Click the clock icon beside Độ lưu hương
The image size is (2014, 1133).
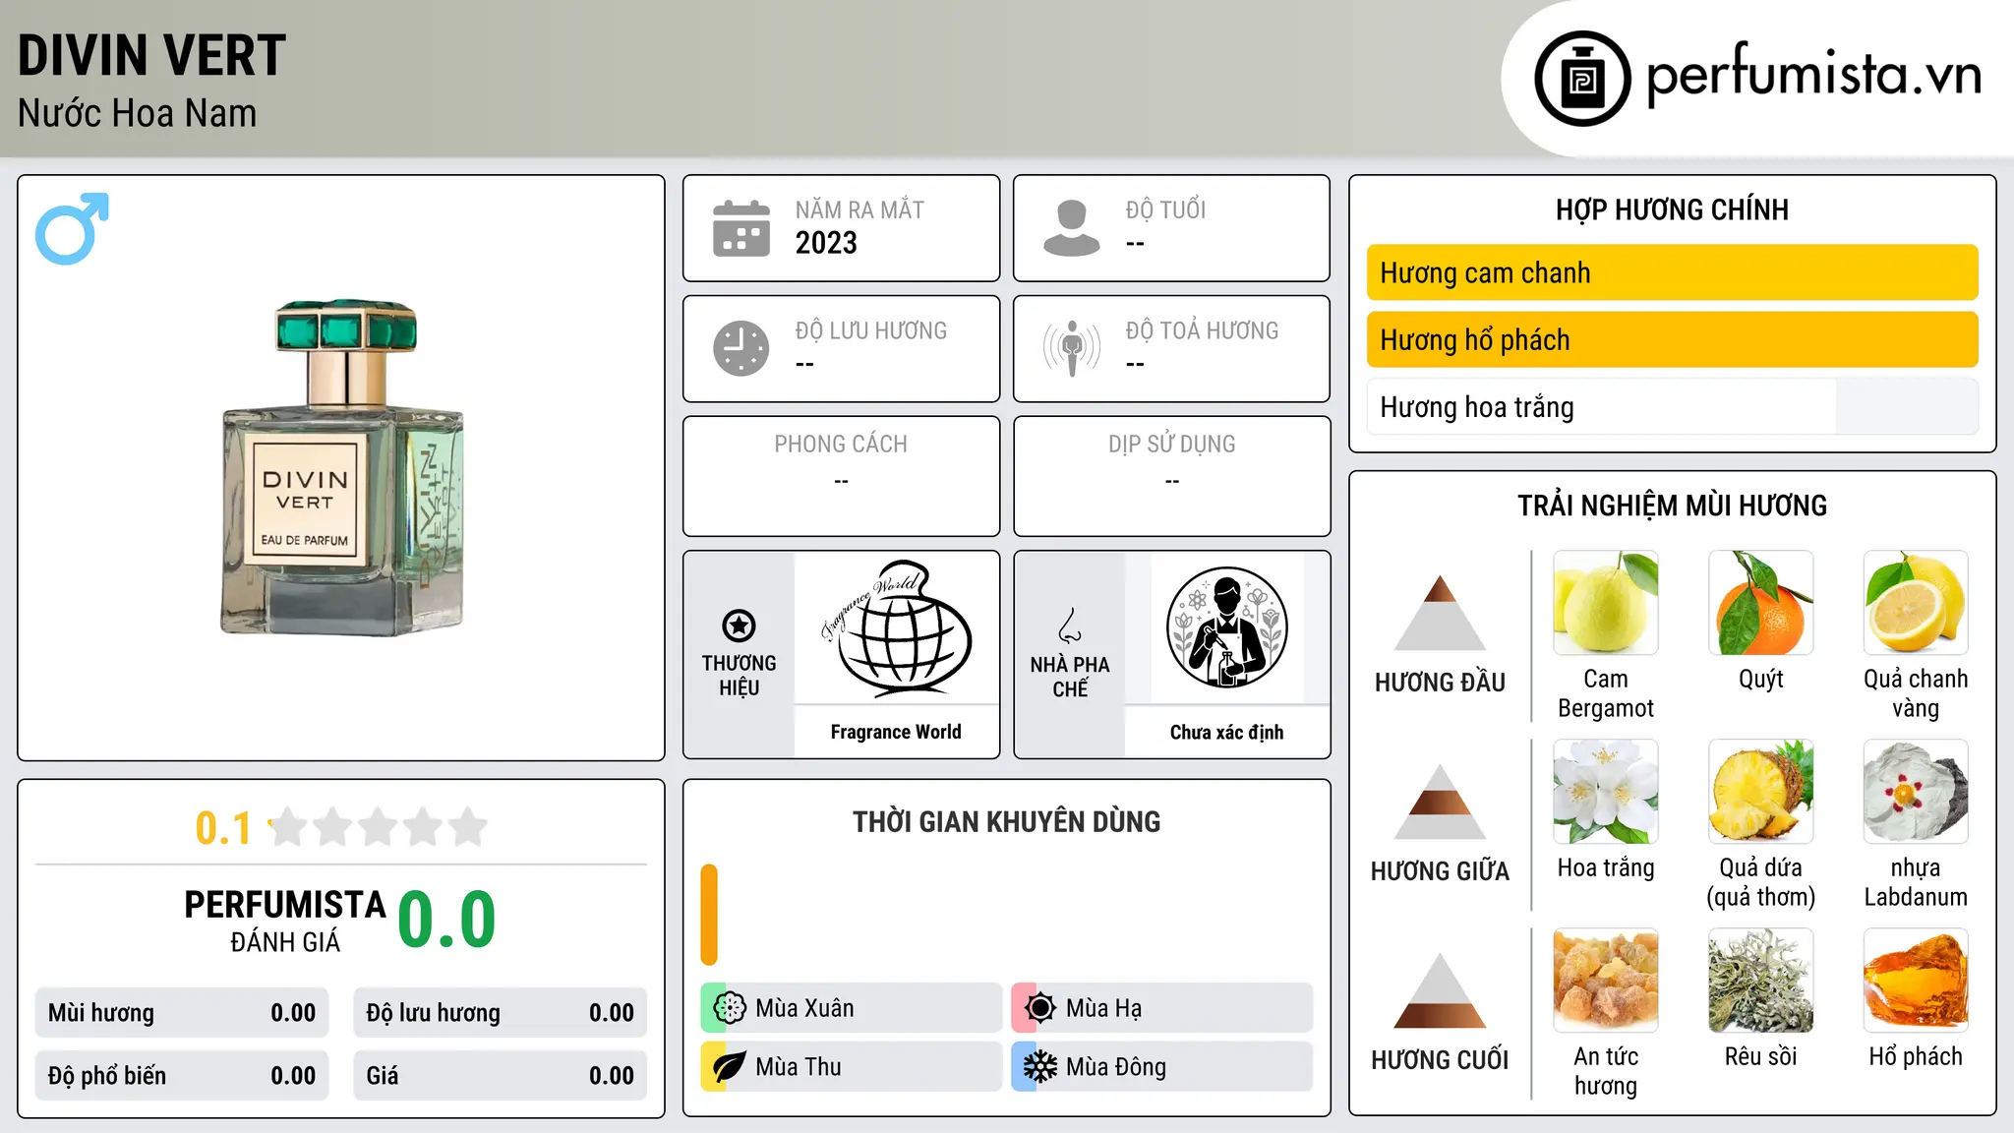(741, 348)
